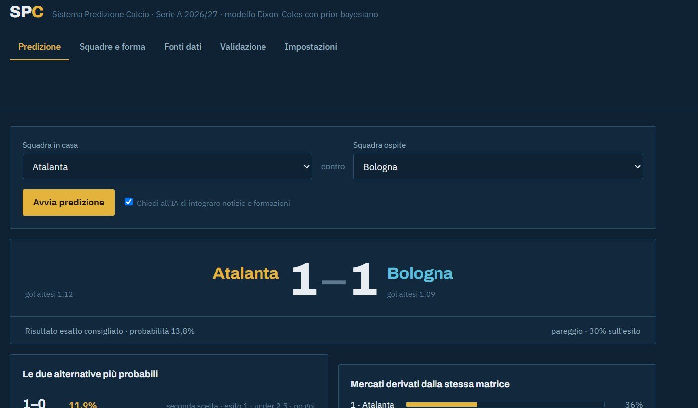Click the 11,9% alternative probability
This screenshot has height=408, width=698.
(83, 405)
